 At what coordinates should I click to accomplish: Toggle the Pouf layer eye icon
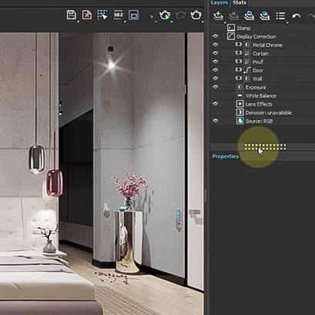[x=216, y=62]
